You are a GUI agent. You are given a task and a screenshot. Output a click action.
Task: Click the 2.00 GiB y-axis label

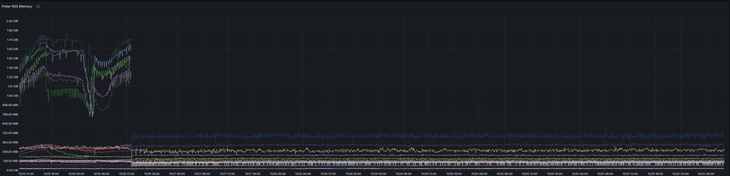(12, 21)
